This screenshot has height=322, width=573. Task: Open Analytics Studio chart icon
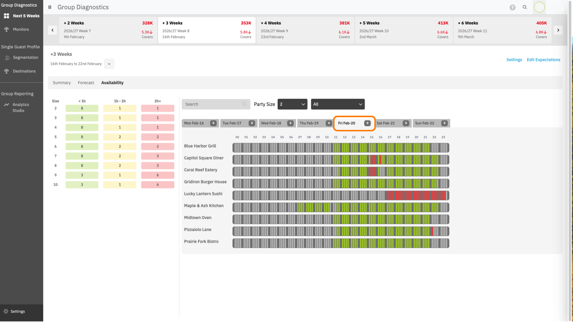point(6,105)
